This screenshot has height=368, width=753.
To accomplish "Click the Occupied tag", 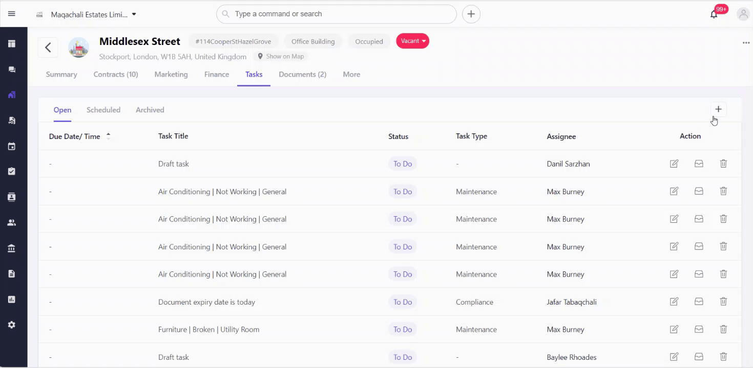I will (369, 41).
